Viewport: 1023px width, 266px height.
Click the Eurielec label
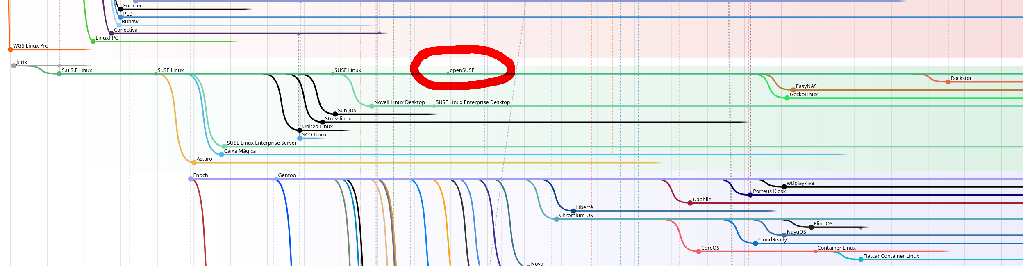click(132, 6)
